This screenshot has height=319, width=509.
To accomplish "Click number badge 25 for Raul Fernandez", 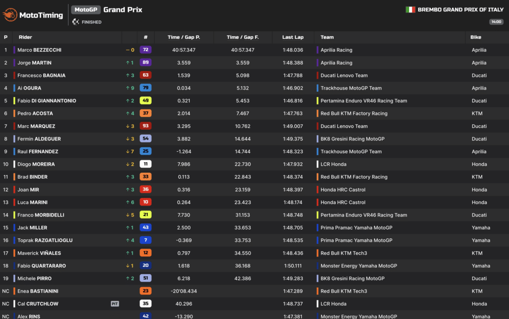I will click(146, 151).
